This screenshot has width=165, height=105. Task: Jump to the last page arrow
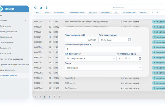pos(59,97)
